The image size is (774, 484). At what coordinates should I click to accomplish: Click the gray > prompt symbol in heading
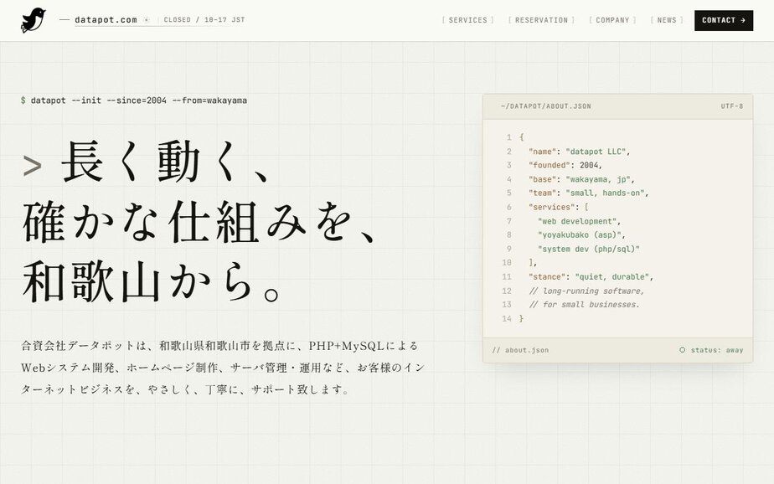33,166
